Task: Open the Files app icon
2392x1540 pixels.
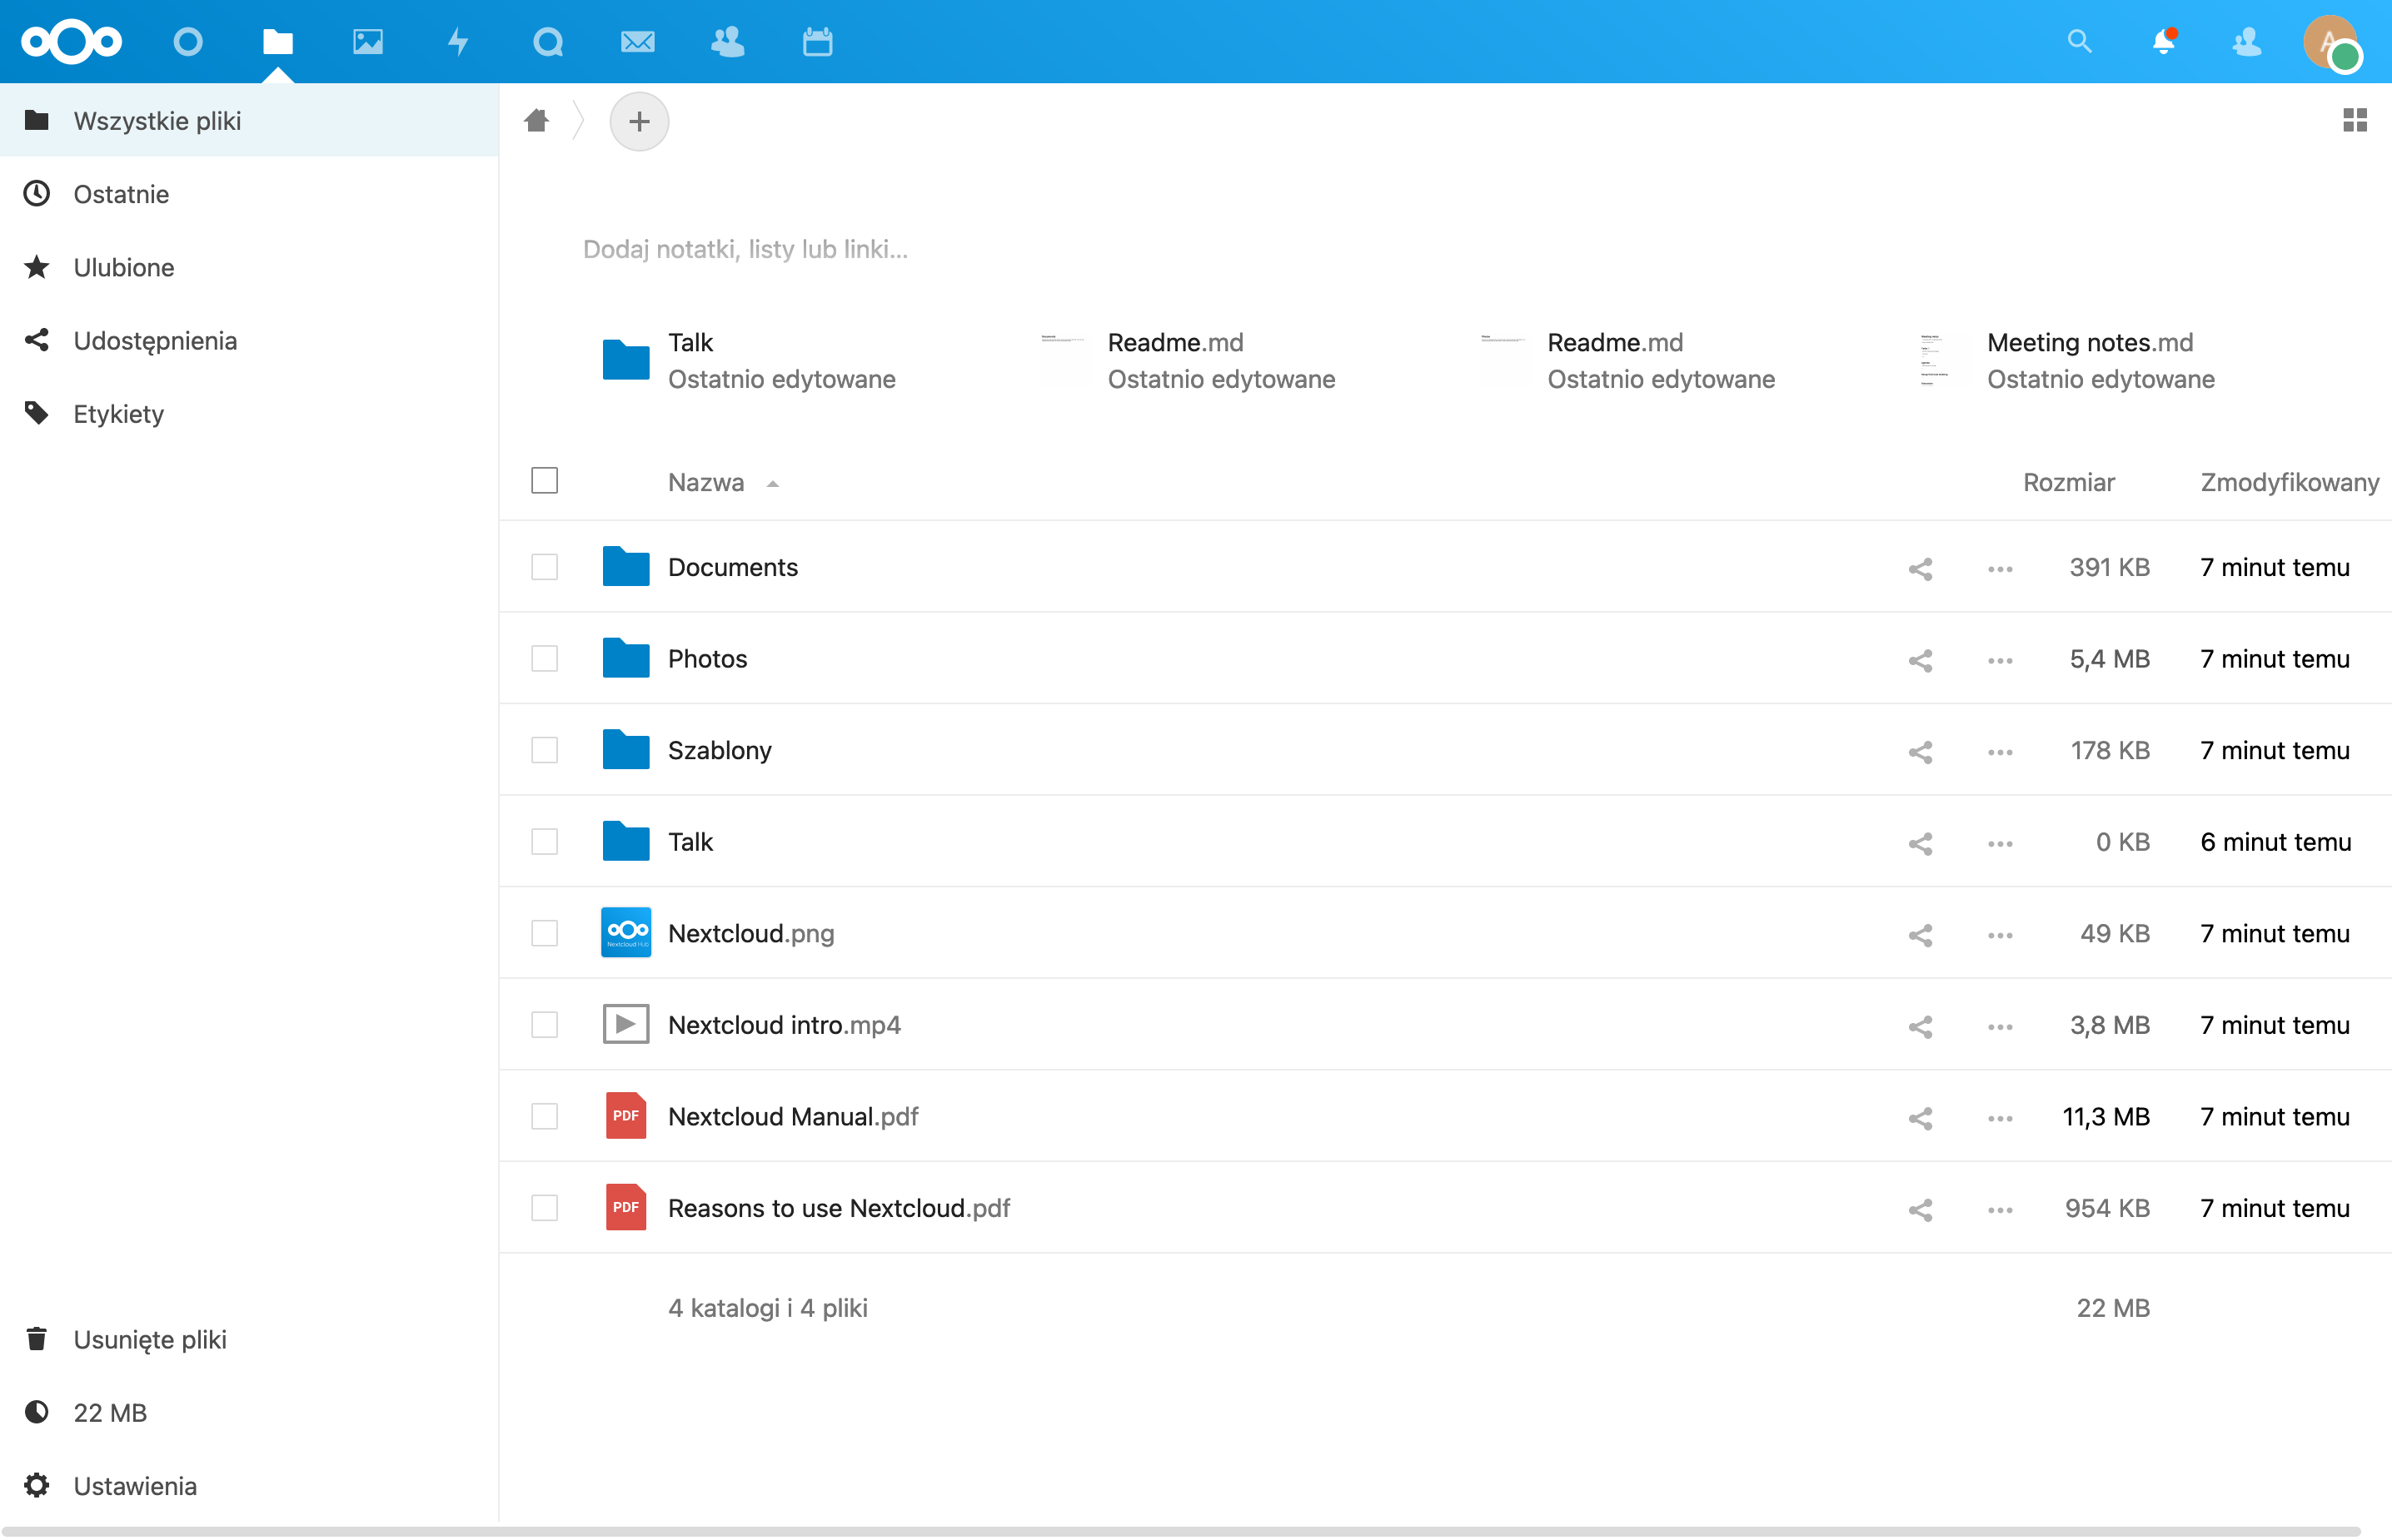Action: click(x=277, y=41)
